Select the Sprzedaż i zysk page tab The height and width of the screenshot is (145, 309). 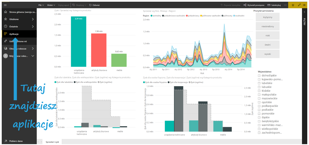click(x=53, y=142)
